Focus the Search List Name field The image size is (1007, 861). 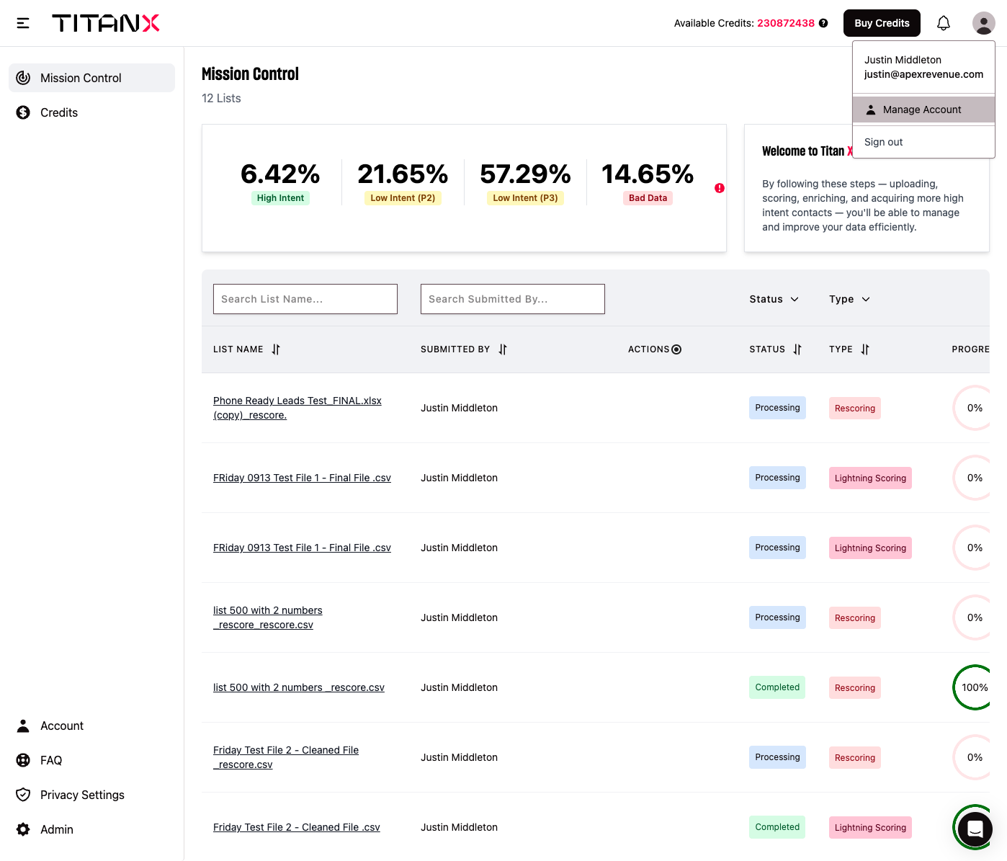[x=305, y=299]
